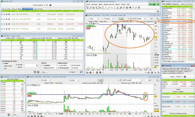Image resolution: width=195 pixels, height=117 pixels.
Task: Select the A révocation validity radio
Action: 58,65
